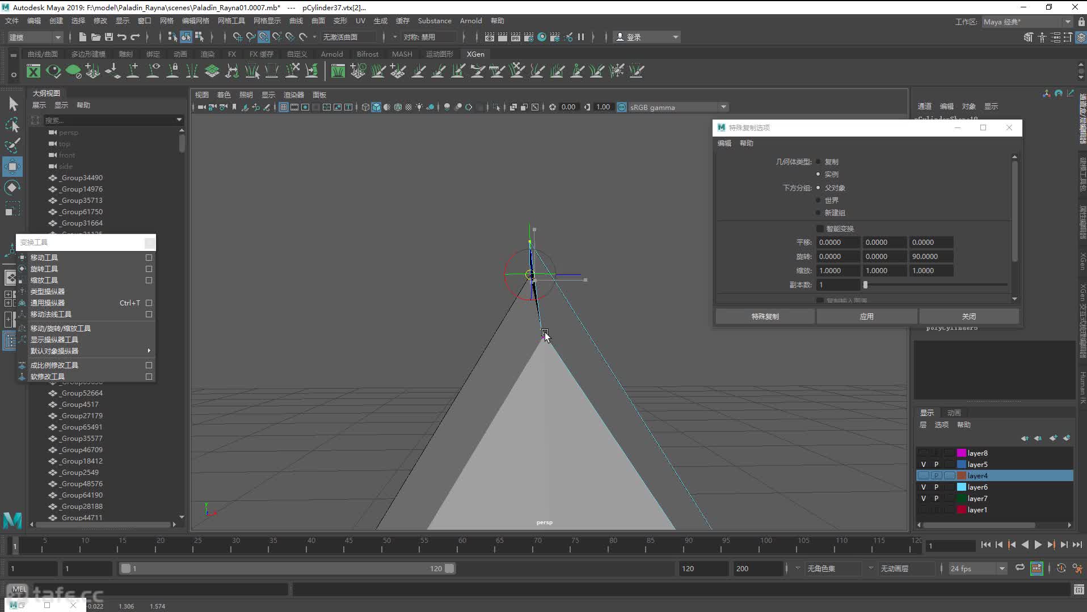
Task: Select the 新建组 radio button
Action: [818, 212]
